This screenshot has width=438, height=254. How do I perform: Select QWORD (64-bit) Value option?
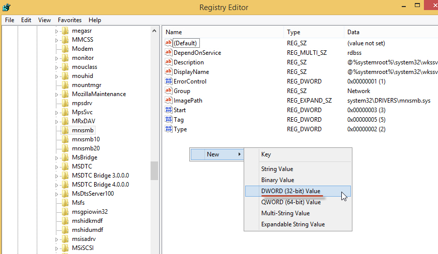pos(290,202)
